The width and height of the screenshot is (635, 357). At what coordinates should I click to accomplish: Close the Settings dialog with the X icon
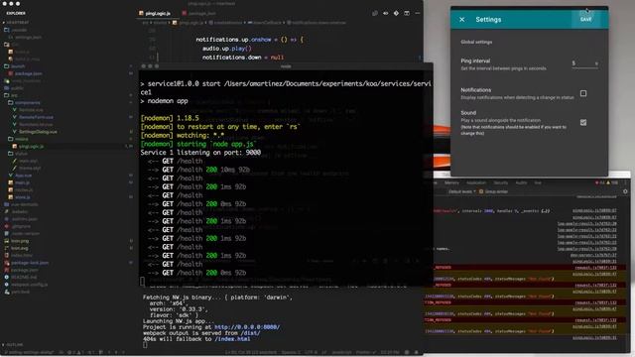(x=461, y=20)
